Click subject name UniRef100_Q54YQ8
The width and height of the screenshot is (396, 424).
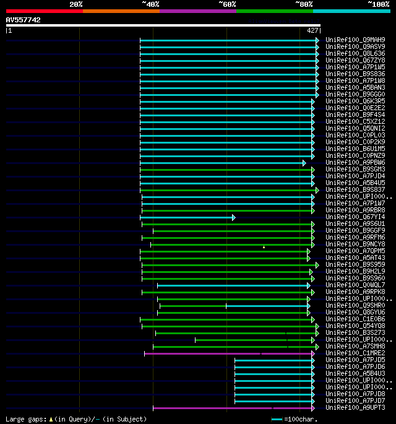355,326
